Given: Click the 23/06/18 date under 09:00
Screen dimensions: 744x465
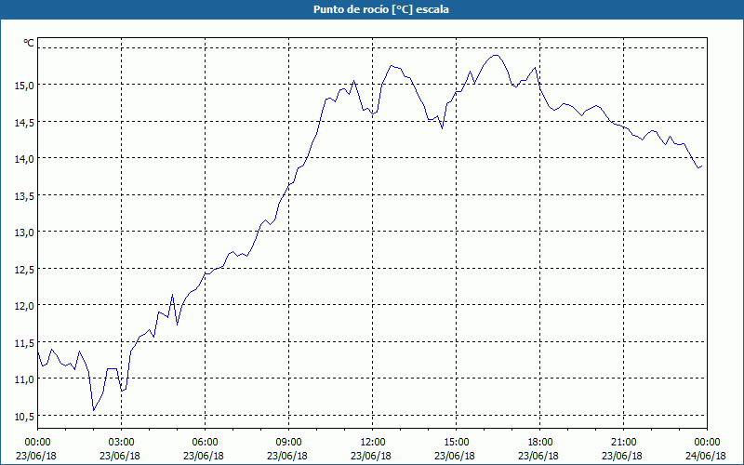Looking at the screenshot, I should pyautogui.click(x=287, y=456).
